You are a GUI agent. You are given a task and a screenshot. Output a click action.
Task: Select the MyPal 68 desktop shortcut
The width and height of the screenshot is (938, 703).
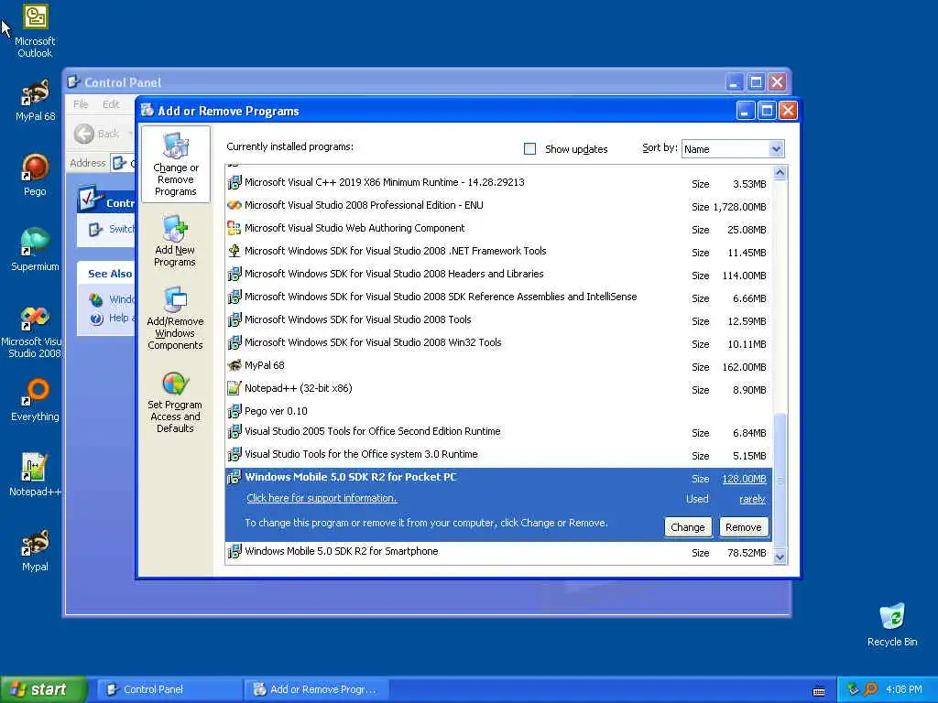tap(35, 101)
